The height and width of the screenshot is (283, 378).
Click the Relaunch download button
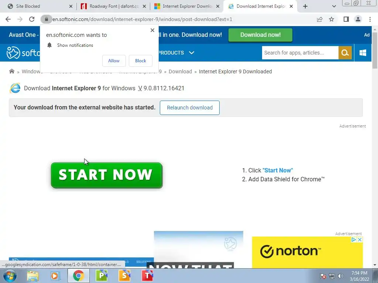click(190, 108)
